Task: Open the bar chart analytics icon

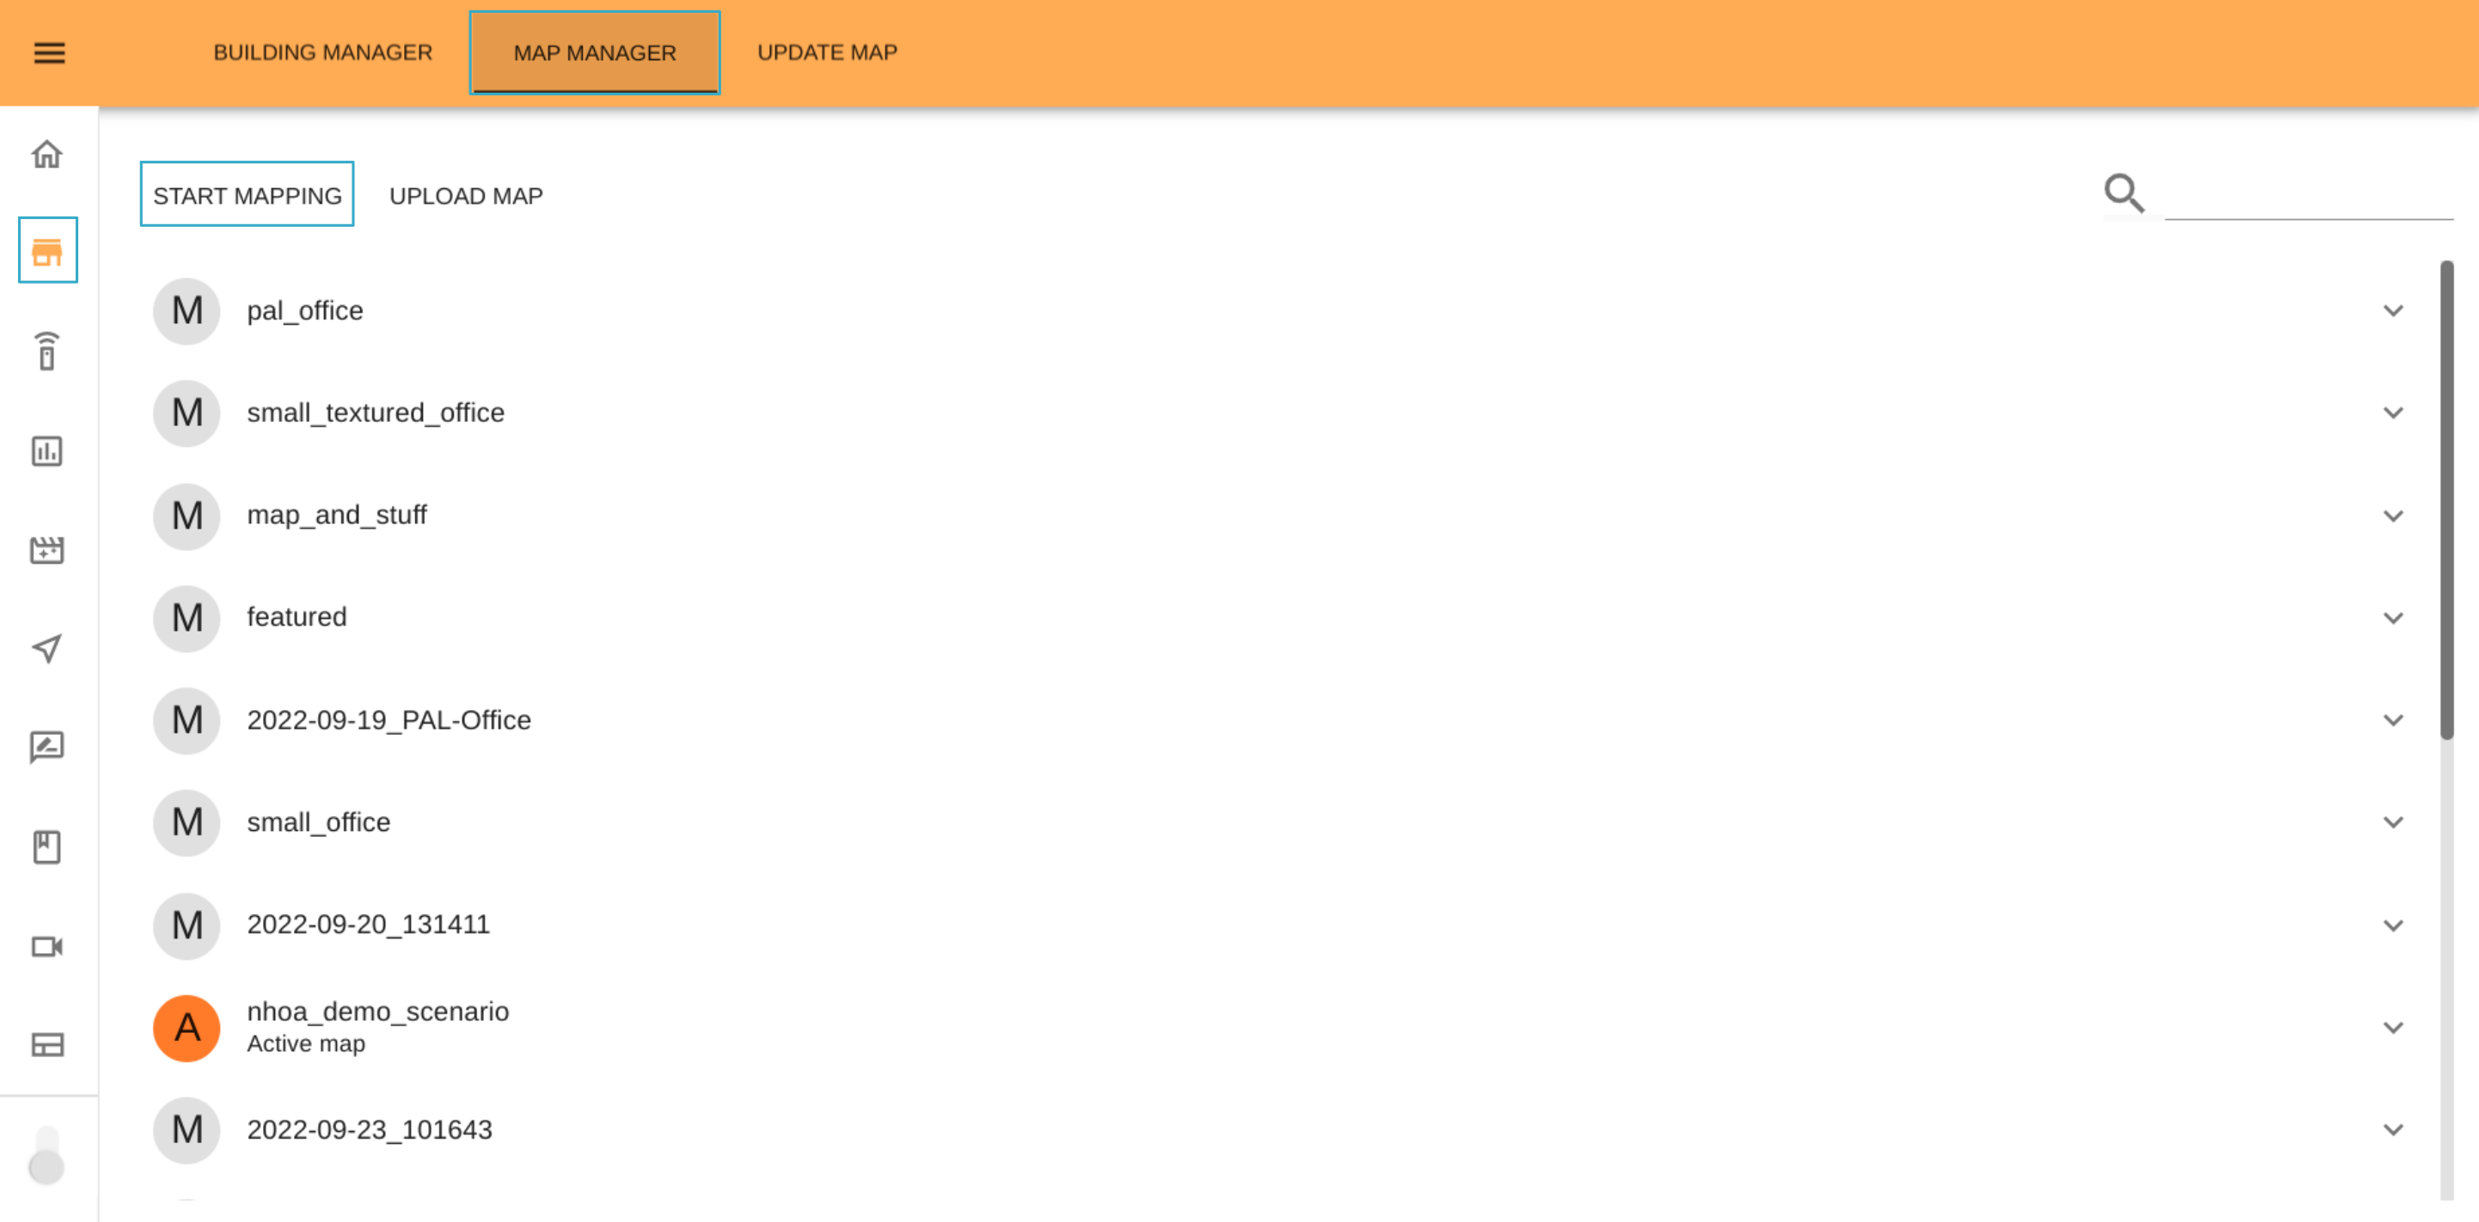Action: coord(47,451)
